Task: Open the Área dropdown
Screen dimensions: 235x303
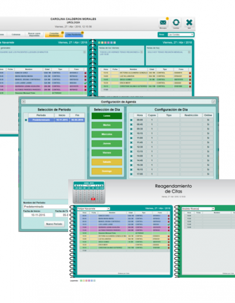Action: click(181, 35)
